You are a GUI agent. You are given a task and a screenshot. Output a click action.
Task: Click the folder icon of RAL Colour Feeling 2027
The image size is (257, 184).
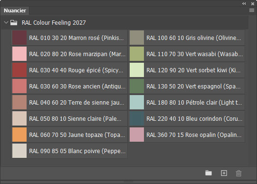pos(14,23)
